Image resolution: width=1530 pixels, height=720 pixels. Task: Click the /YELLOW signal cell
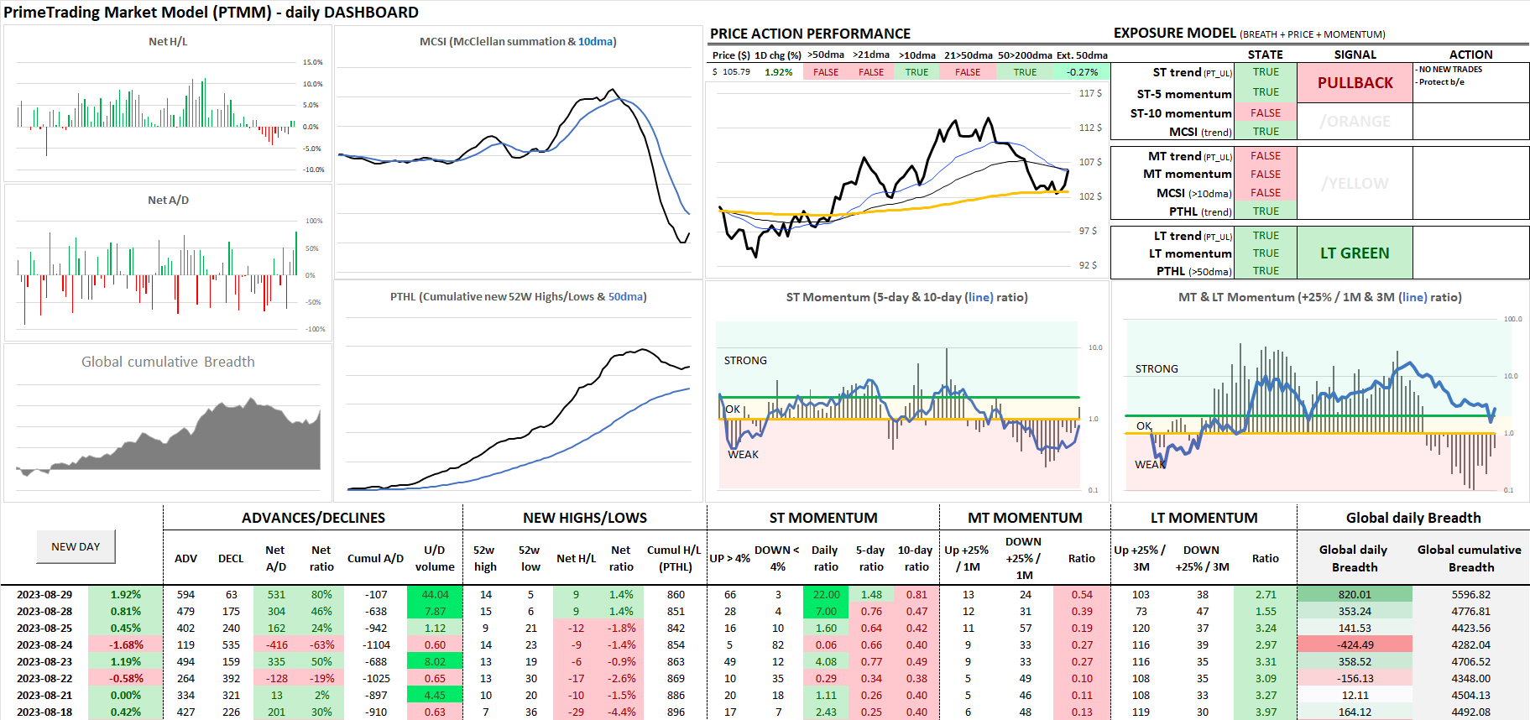point(1355,184)
